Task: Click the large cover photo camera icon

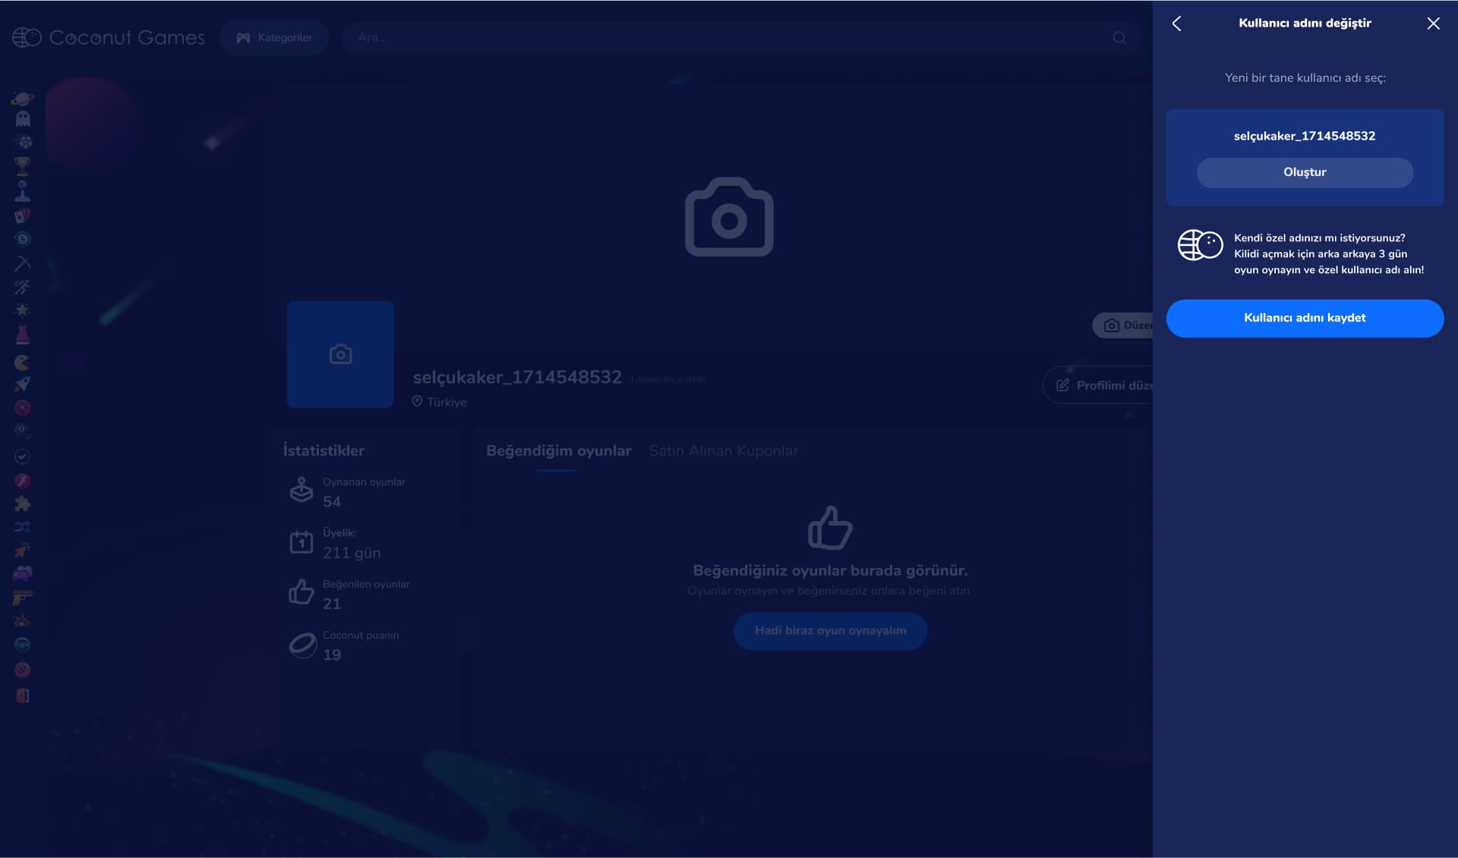Action: pos(729,217)
